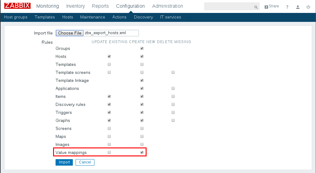Go to Templates submenu
Image resolution: width=316 pixels, height=173 pixels.
45,17
